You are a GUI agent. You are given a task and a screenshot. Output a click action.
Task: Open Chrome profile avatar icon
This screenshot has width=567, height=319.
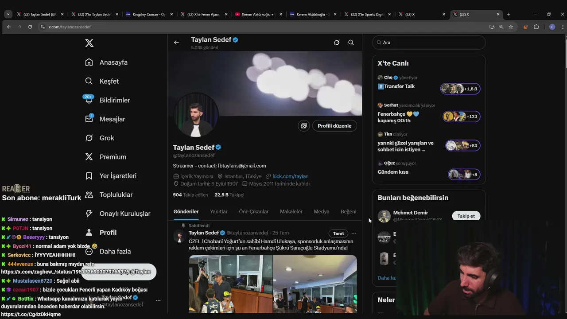[552, 27]
